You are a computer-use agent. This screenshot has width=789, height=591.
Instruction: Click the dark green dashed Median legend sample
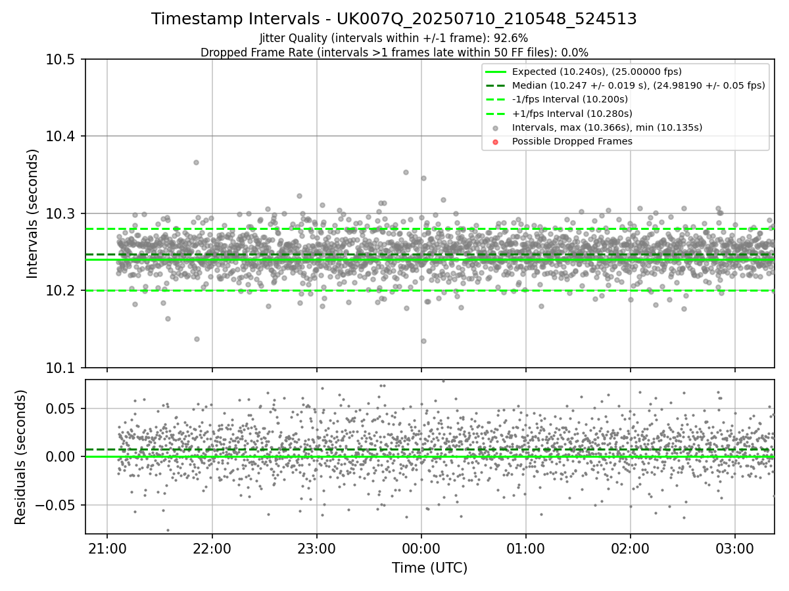496,85
